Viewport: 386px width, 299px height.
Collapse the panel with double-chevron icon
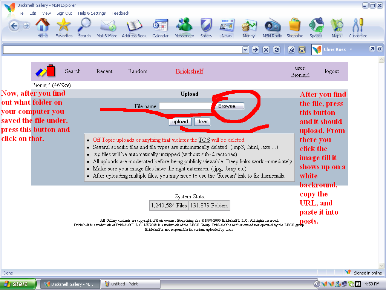click(x=380, y=49)
